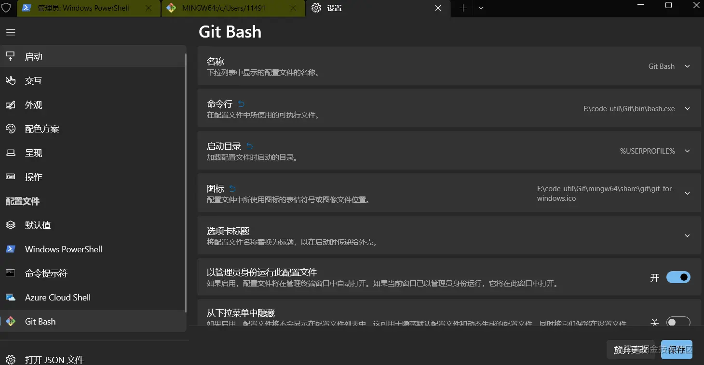The width and height of the screenshot is (704, 365).
Task: Open 启动 settings page
Action: click(93, 56)
